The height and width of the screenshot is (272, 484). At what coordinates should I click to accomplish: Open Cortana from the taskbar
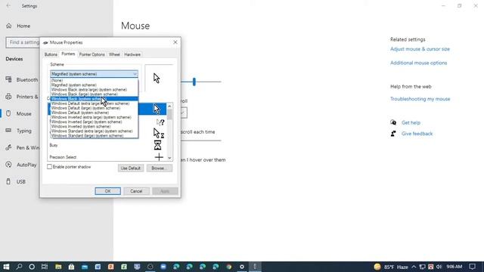coord(32,267)
